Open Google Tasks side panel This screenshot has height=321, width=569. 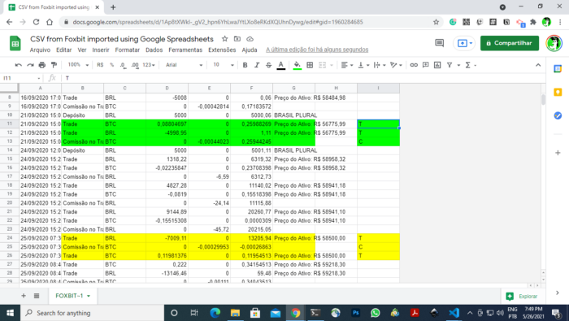558,115
